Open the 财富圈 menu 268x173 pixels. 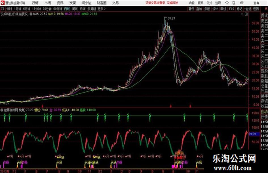(x=102, y=3)
